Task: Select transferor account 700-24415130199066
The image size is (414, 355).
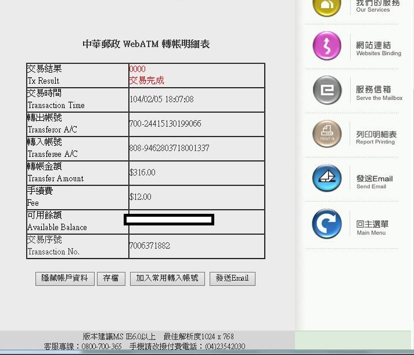Action: (165, 124)
